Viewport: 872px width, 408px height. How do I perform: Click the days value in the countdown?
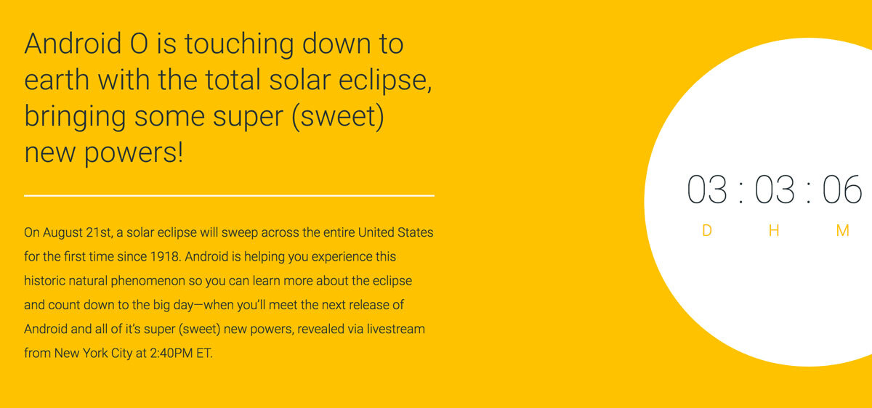click(706, 190)
